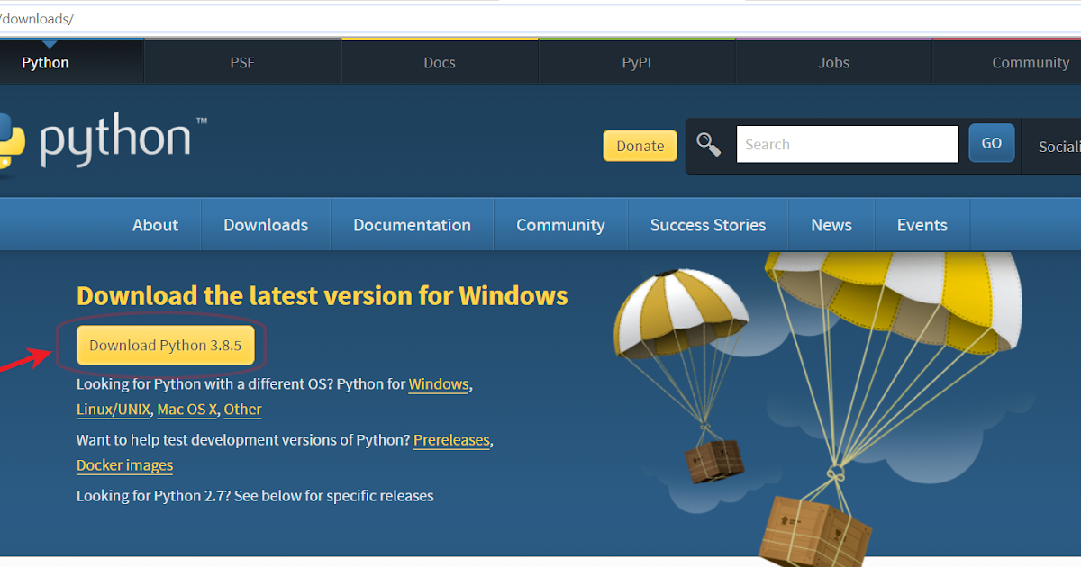
Task: Open the Downloads menu
Action: 265,224
